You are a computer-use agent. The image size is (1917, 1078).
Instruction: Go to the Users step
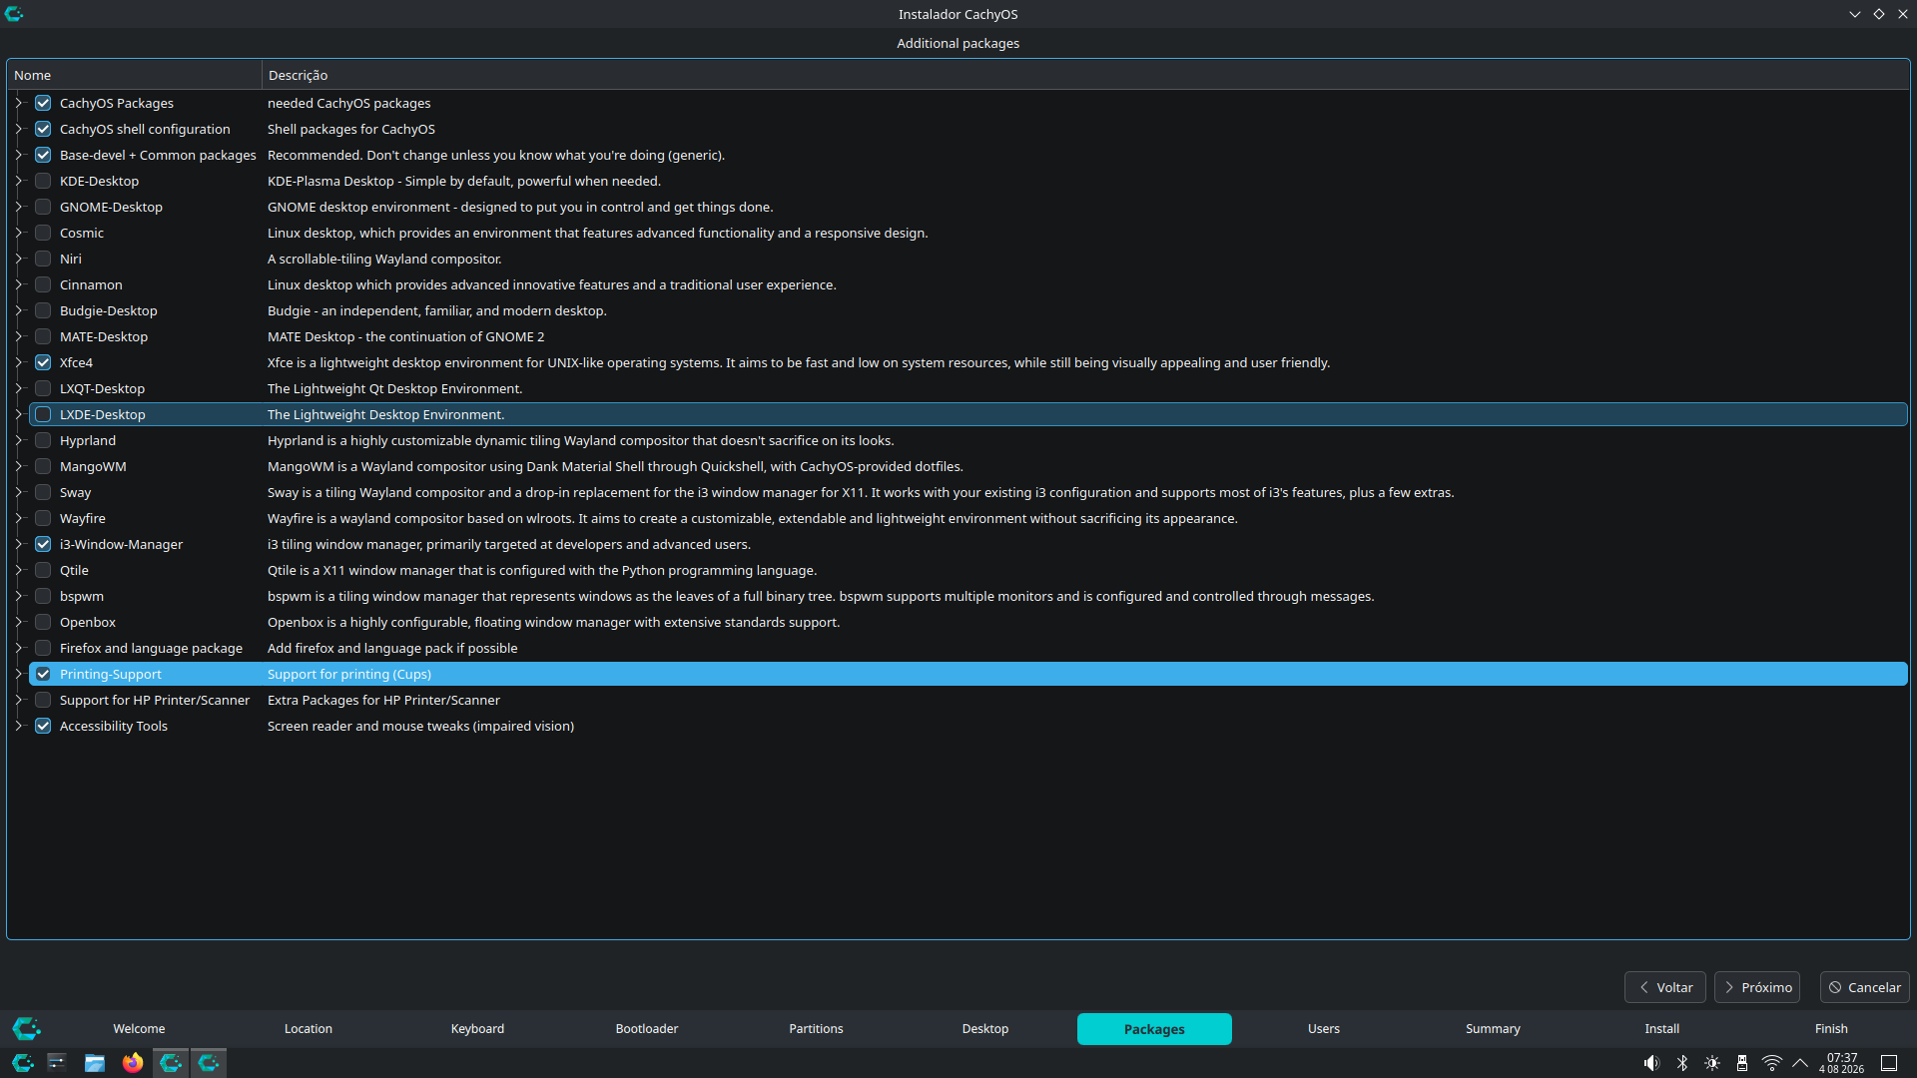coord(1324,1029)
